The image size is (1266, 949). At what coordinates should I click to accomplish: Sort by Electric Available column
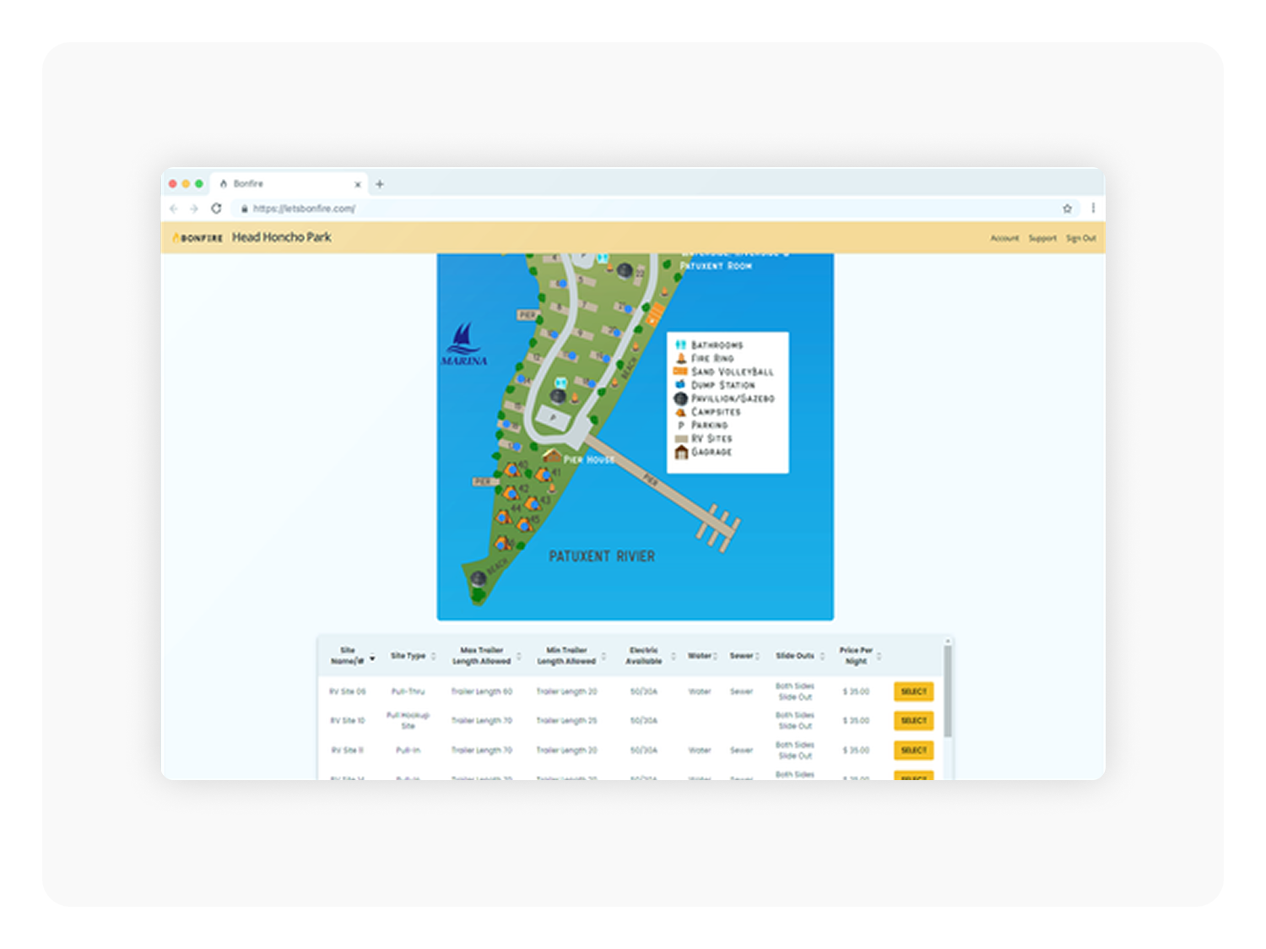pos(673,656)
